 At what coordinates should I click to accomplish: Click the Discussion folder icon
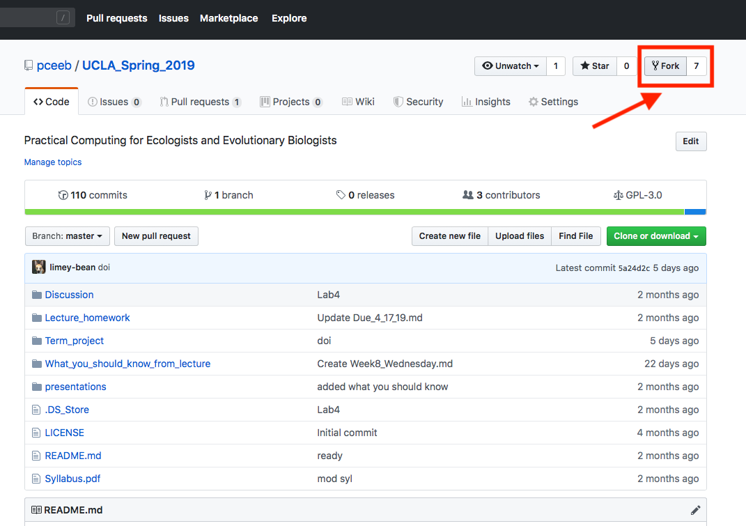[x=37, y=295]
